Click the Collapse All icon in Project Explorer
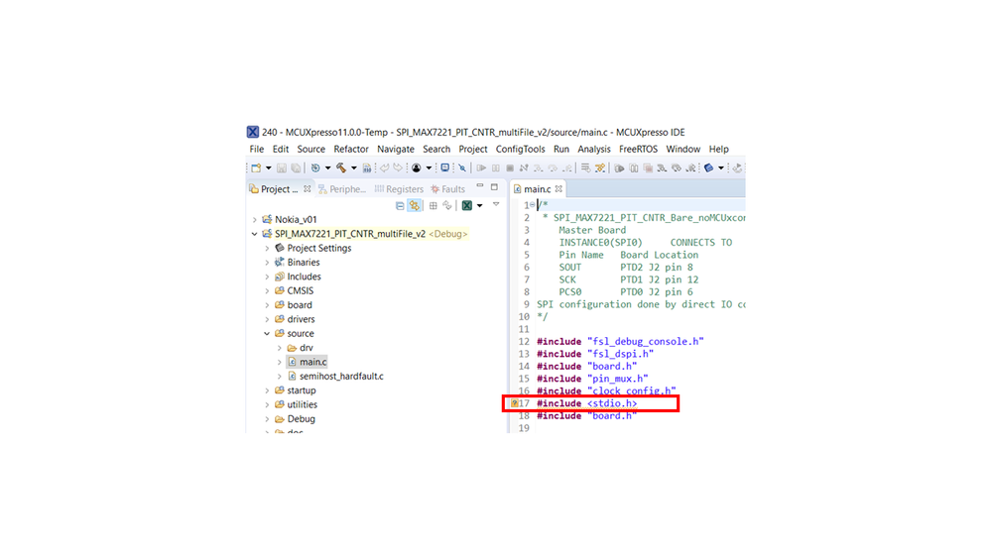Image resolution: width=991 pixels, height=557 pixels. pos(400,205)
